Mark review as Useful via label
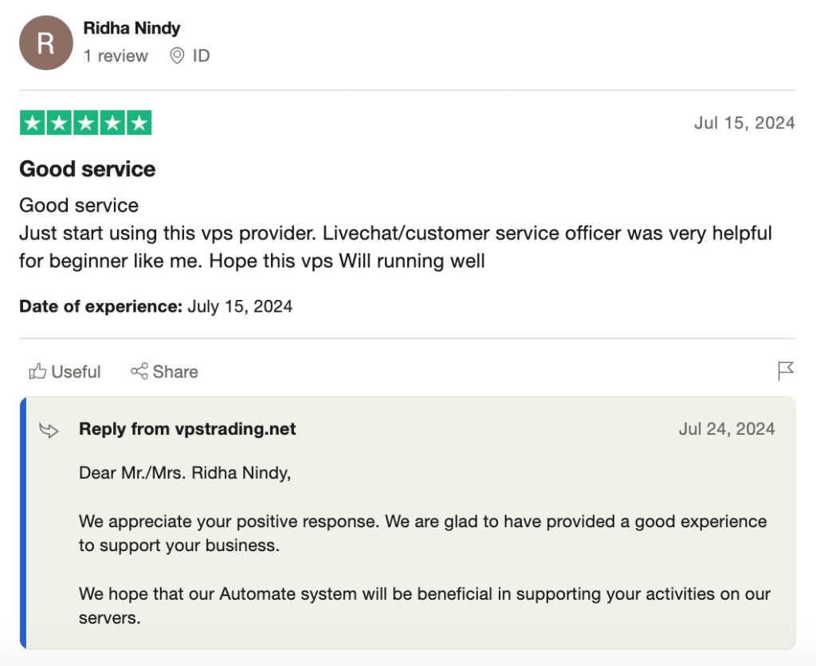Viewport: 816px width, 666px height. (76, 371)
